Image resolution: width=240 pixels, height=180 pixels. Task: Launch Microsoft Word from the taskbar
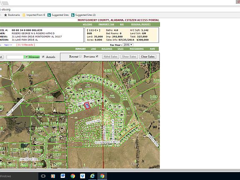pos(63,176)
